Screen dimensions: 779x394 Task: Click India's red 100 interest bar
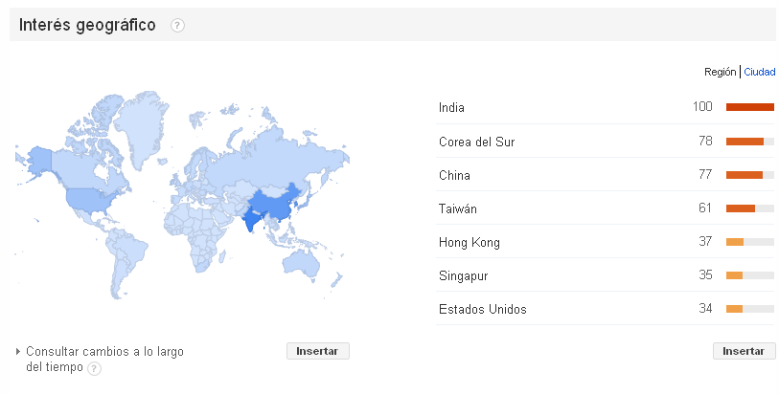coord(750,107)
